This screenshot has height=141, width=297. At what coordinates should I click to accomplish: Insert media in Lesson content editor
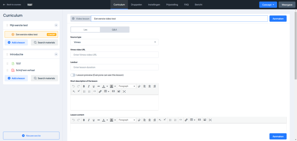[x=199, y=120]
